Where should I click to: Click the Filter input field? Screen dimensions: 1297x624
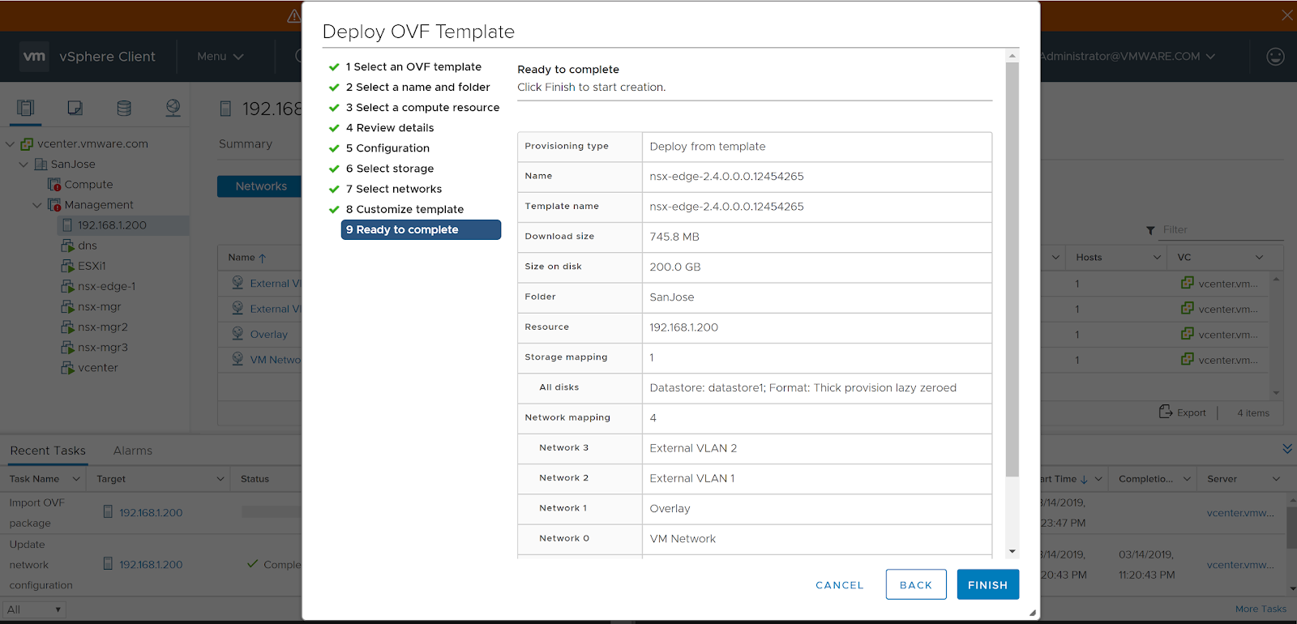(x=1222, y=229)
